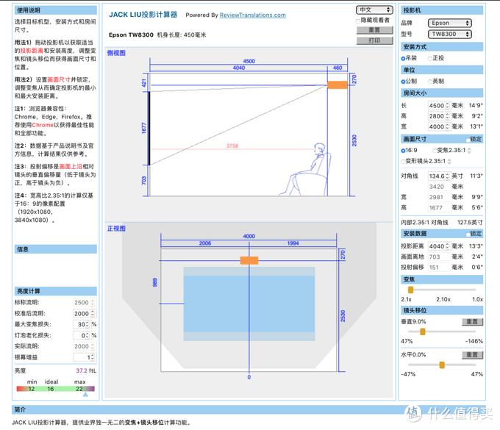Toggle the 隐藏观看者 checkbox
The image size is (500, 430).
click(x=358, y=21)
